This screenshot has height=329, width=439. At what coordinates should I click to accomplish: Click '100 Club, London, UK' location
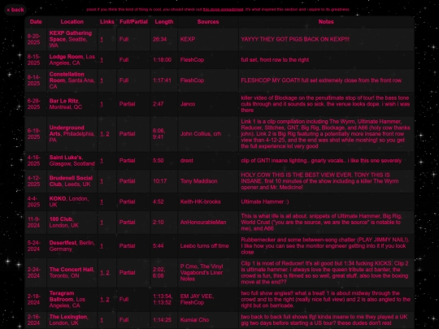(64, 223)
